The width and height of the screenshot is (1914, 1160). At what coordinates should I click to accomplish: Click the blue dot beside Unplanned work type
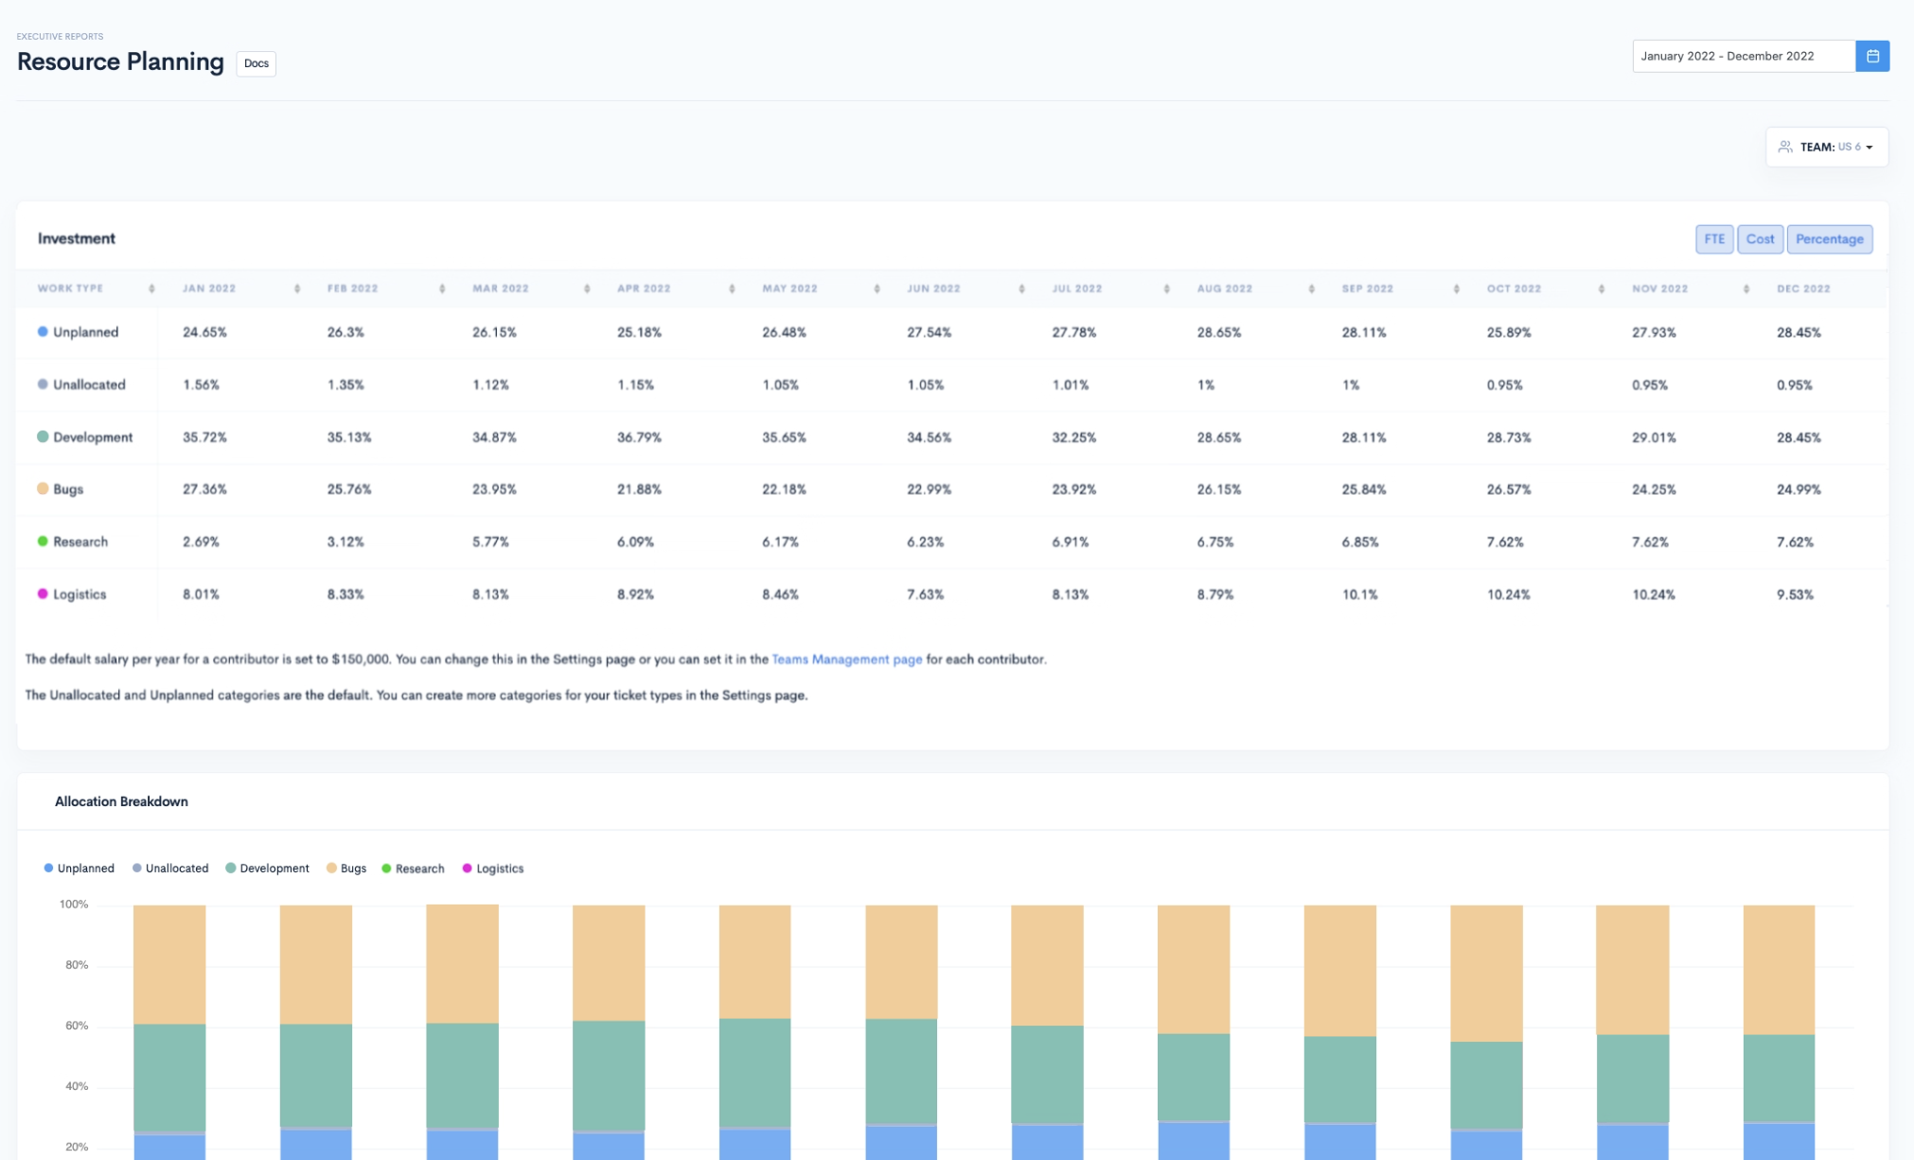(41, 332)
